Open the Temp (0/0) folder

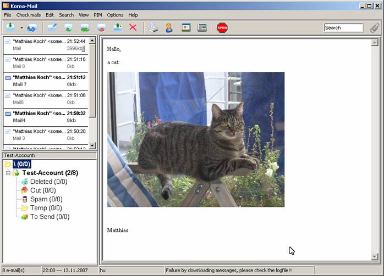(x=46, y=208)
